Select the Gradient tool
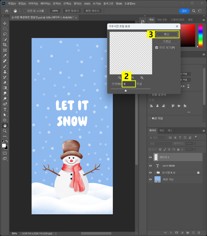The image size is (207, 236). pos(5,88)
